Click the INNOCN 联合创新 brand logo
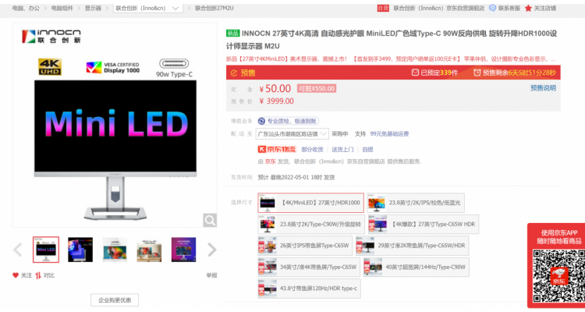 point(51,37)
